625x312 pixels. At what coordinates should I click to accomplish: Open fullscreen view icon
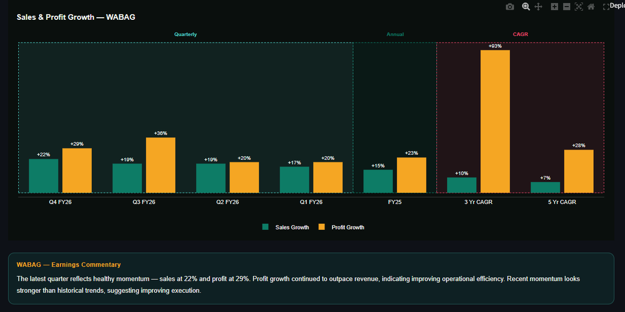pyautogui.click(x=605, y=7)
